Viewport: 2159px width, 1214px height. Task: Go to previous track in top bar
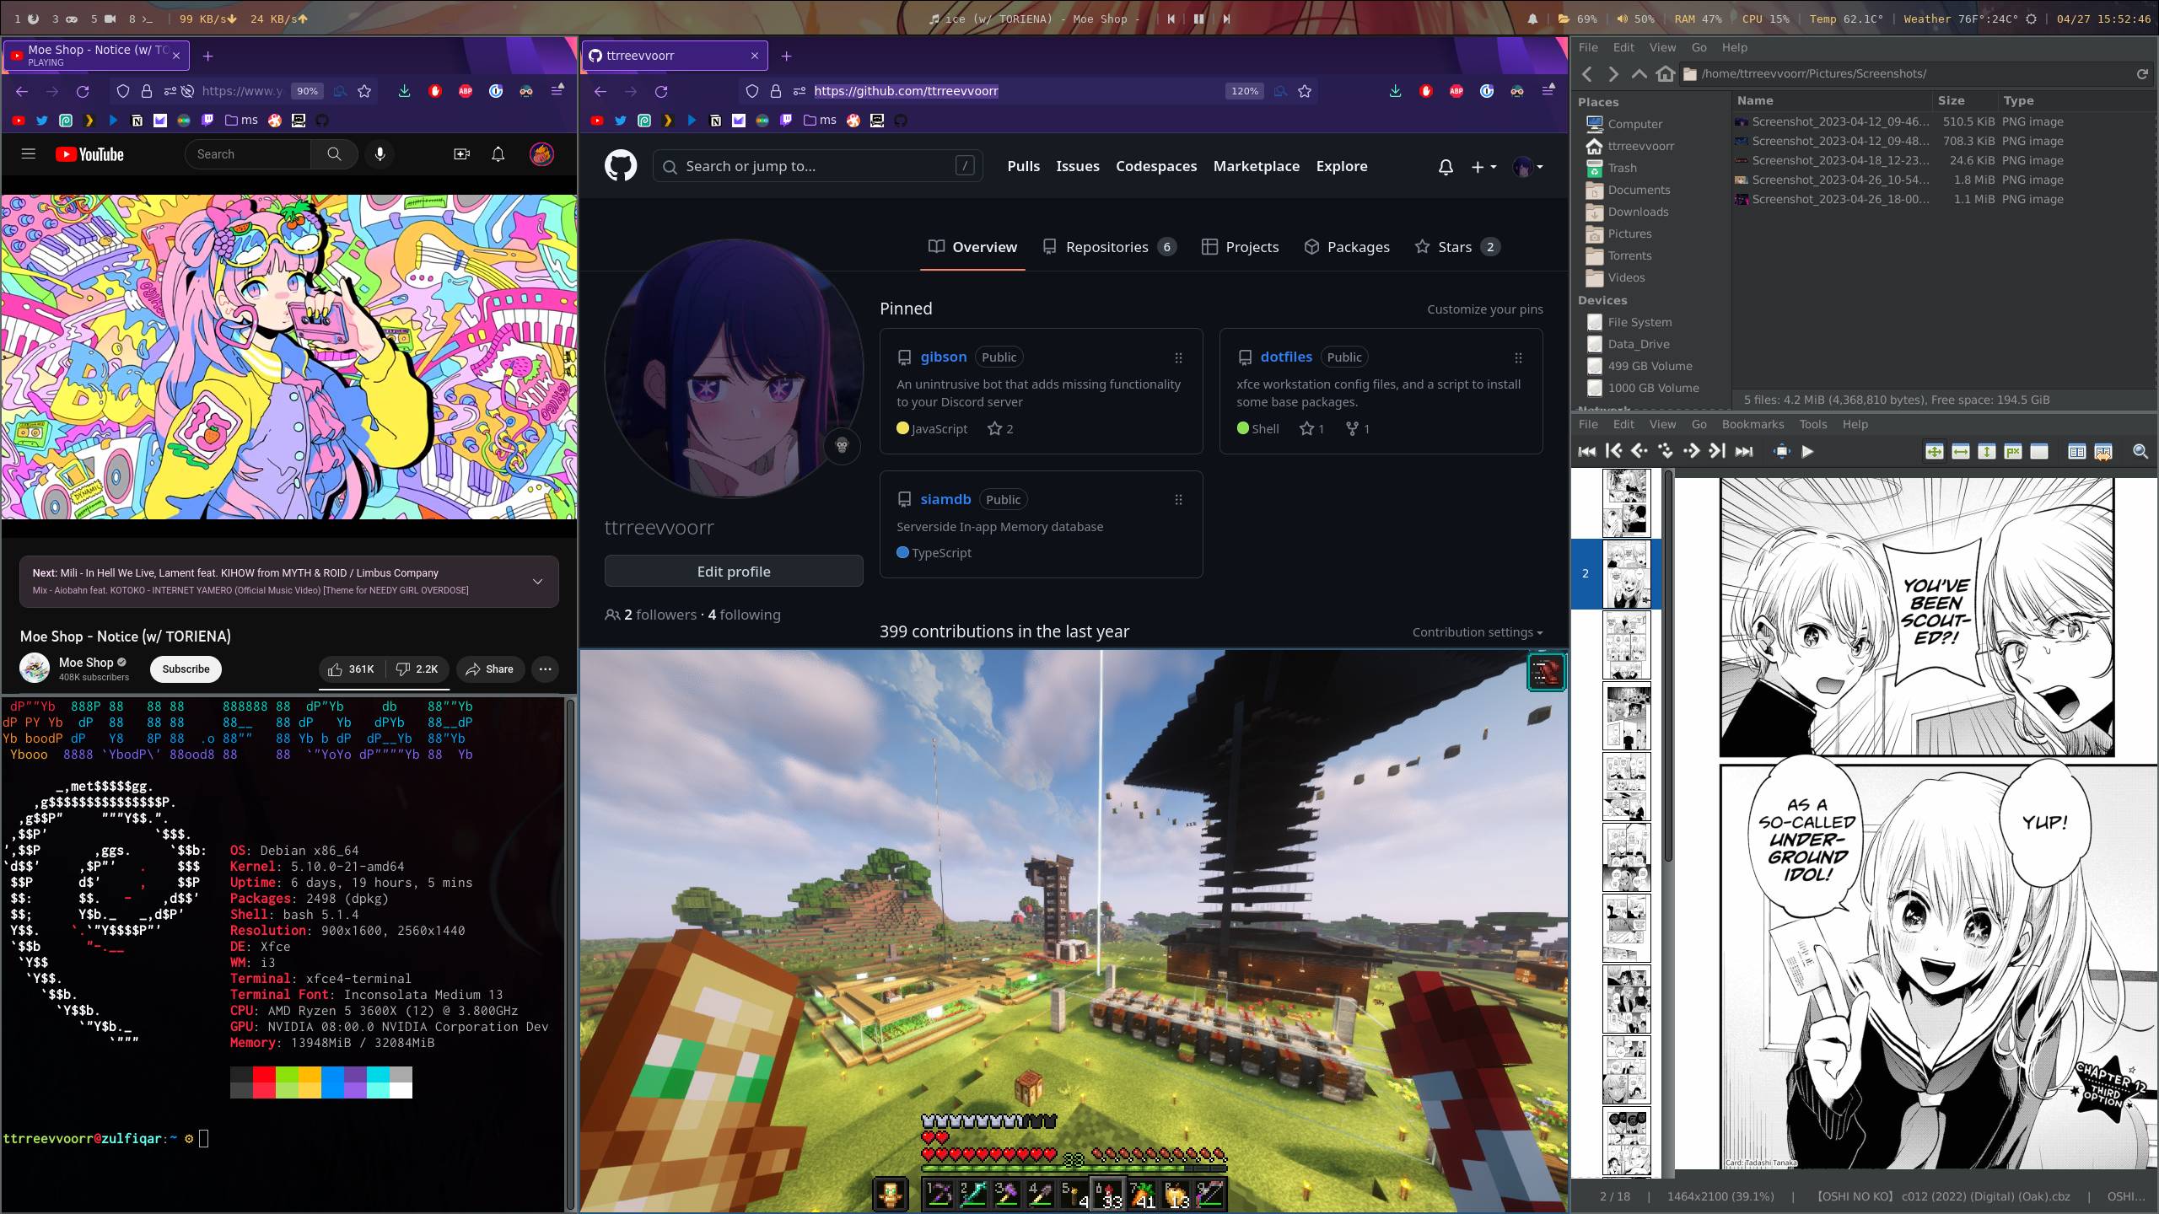pyautogui.click(x=1171, y=19)
